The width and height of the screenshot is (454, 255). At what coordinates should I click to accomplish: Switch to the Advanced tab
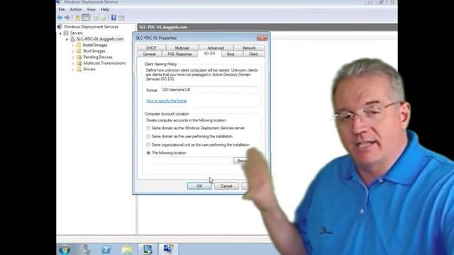(216, 48)
